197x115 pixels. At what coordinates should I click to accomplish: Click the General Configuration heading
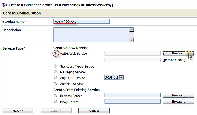22,13
